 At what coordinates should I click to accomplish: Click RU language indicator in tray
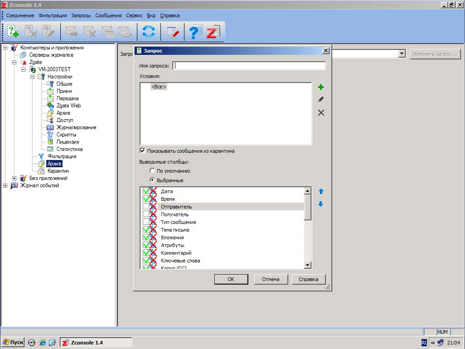point(424,343)
